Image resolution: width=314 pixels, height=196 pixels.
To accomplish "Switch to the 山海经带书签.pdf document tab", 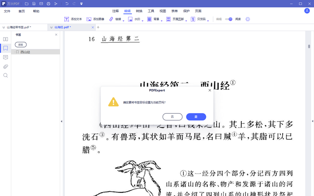I will [x=18, y=27].
